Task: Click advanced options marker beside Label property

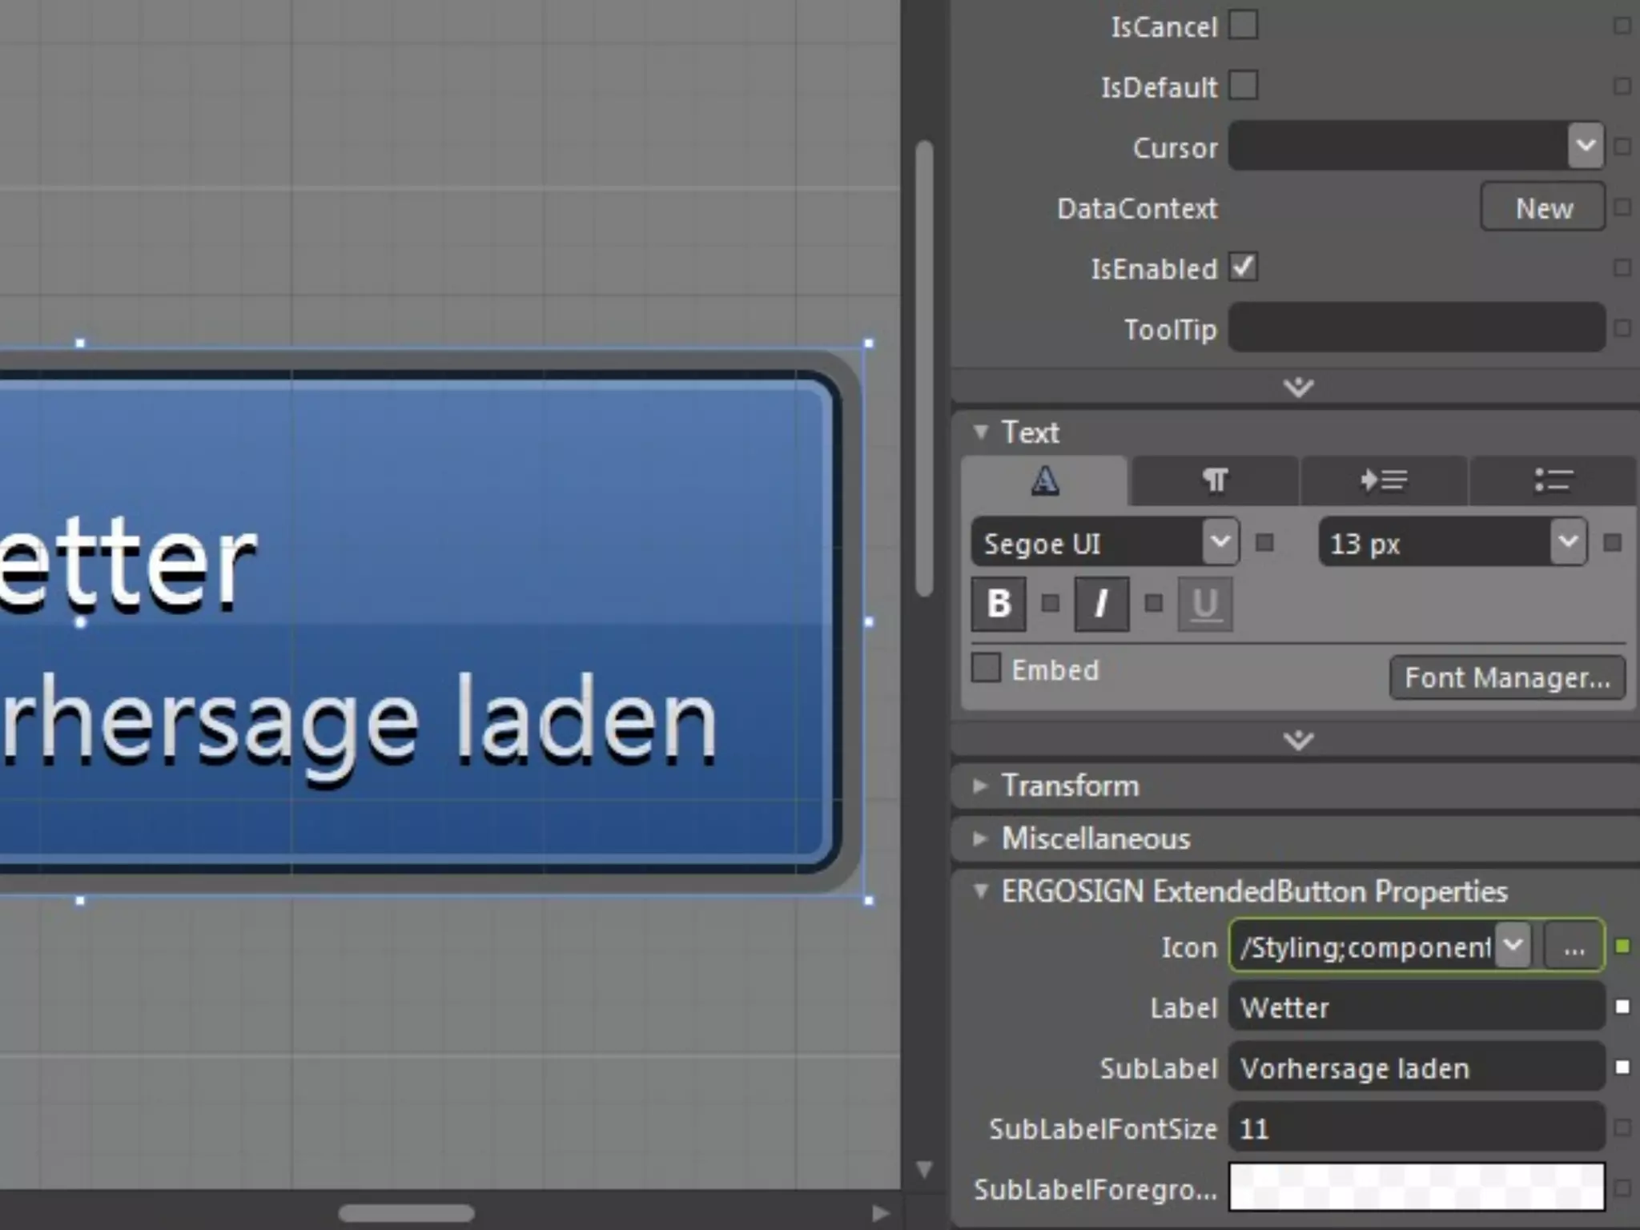Action: coord(1622,1007)
